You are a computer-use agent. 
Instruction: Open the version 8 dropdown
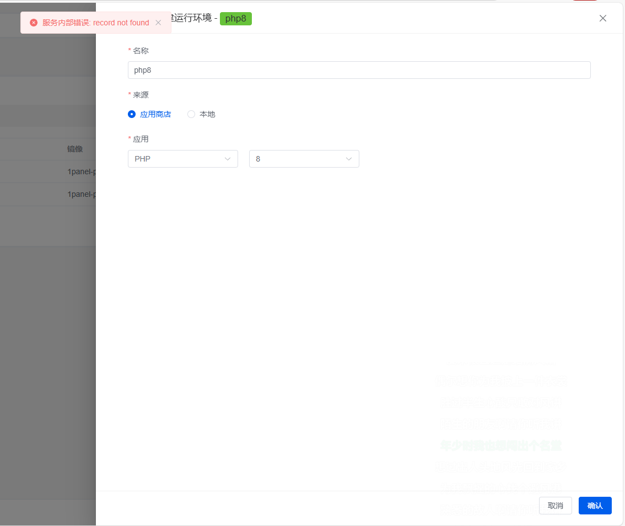point(304,159)
